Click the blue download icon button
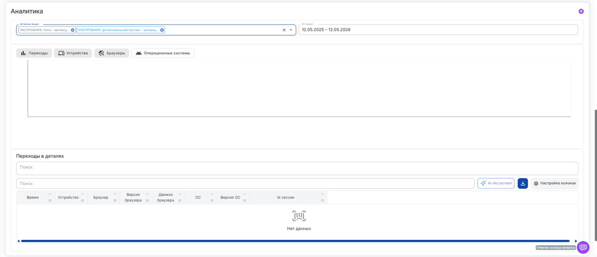The width and height of the screenshot is (597, 257). [523, 183]
